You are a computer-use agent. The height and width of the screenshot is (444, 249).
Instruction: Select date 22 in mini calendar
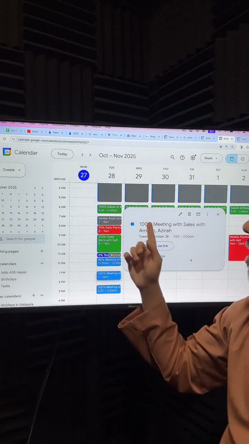(x=10, y=219)
